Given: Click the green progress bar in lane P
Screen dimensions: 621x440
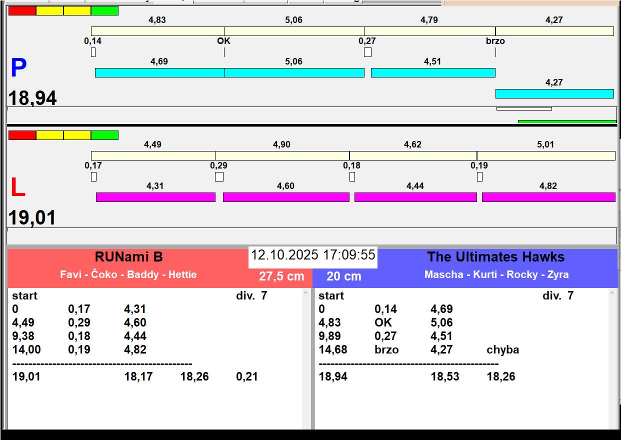Looking at the screenshot, I should (x=566, y=121).
